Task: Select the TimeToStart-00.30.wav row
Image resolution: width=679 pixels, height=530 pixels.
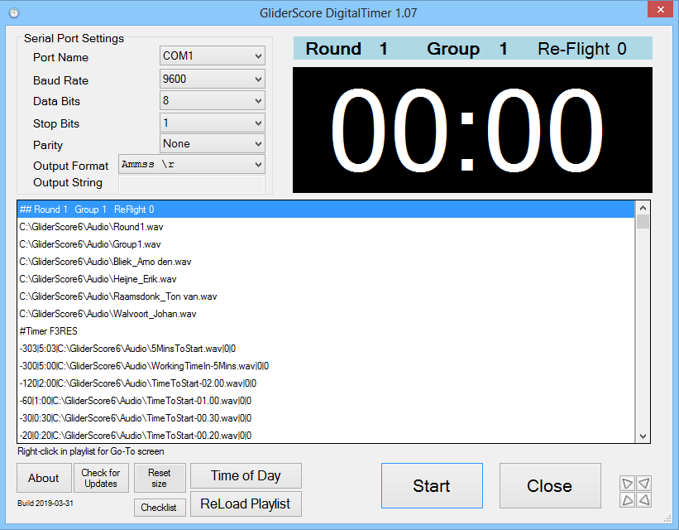Action: click(326, 417)
